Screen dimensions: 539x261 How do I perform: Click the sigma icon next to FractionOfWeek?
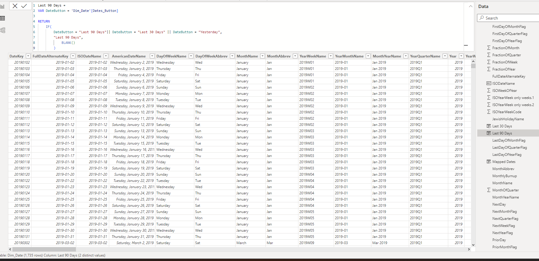489,62
